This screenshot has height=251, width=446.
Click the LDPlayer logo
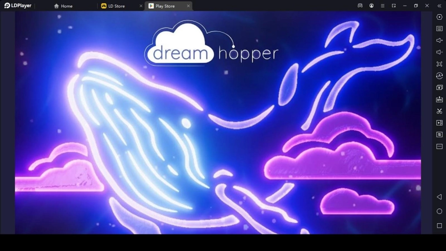click(17, 6)
